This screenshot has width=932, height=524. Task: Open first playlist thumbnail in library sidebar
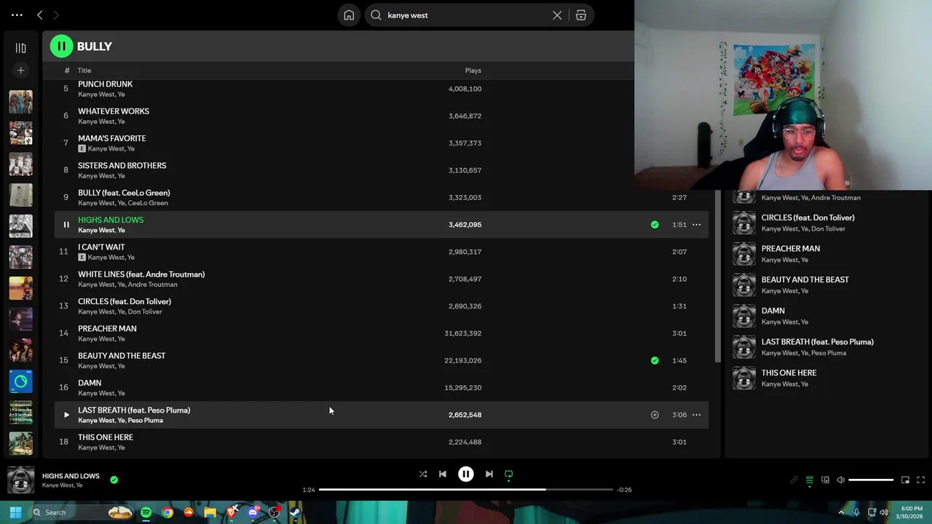(20, 102)
